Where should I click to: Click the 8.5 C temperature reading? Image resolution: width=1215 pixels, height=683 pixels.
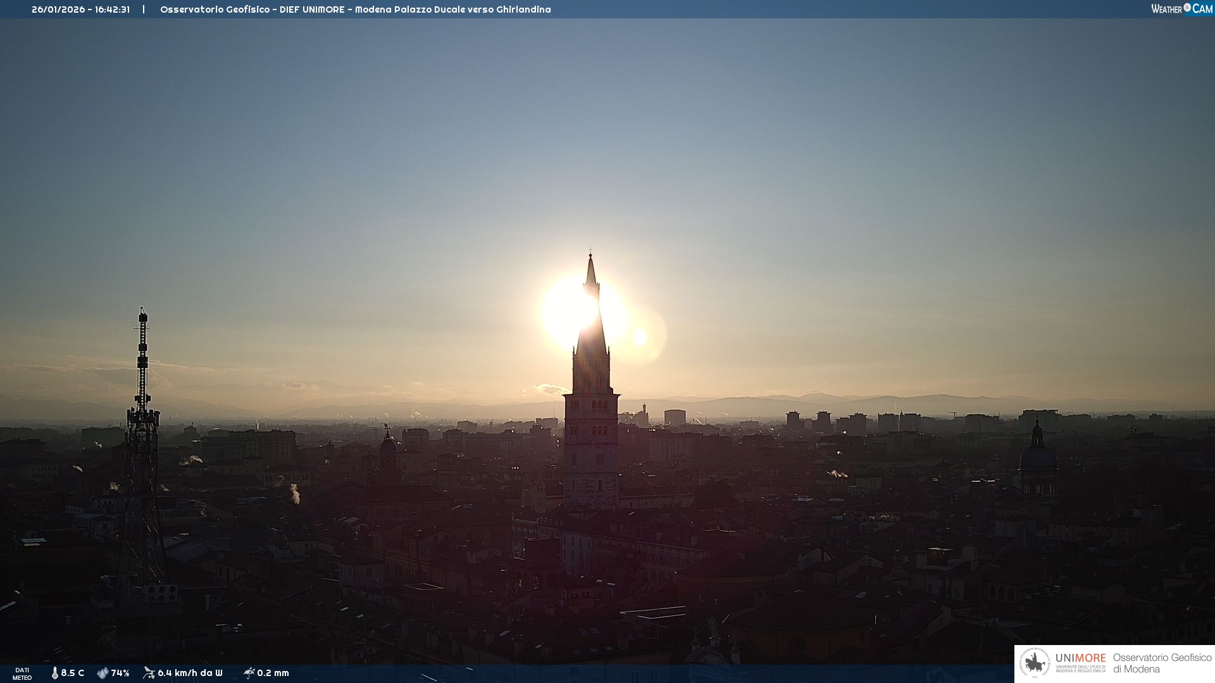tap(72, 673)
